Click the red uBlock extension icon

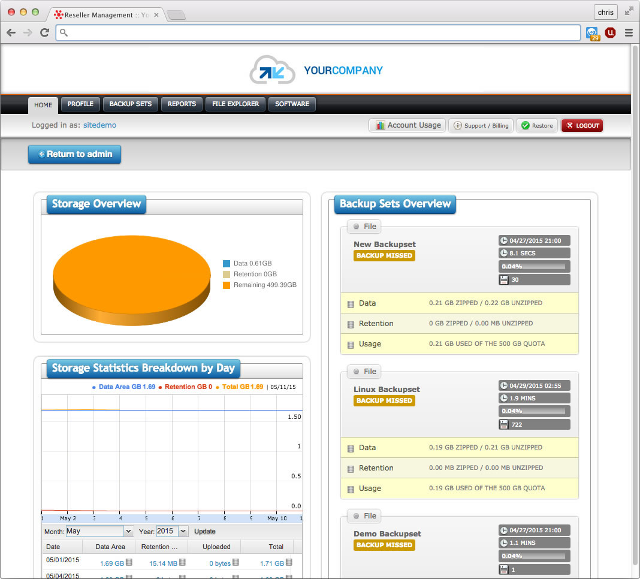click(x=610, y=32)
